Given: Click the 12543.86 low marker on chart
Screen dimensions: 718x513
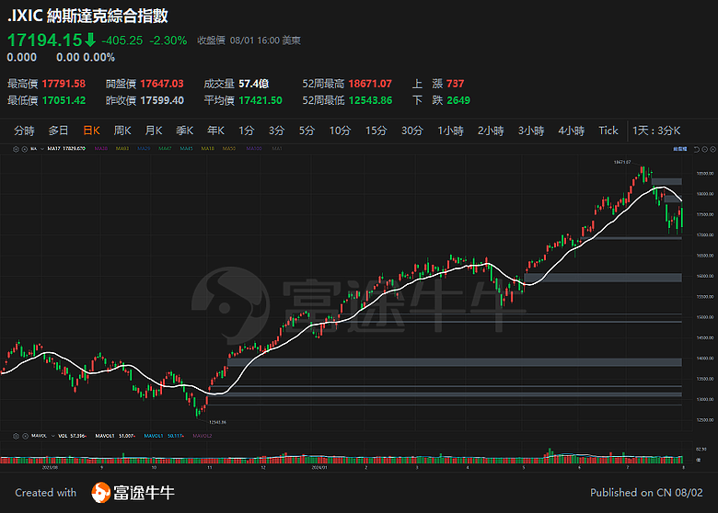Looking at the screenshot, I should (217, 422).
